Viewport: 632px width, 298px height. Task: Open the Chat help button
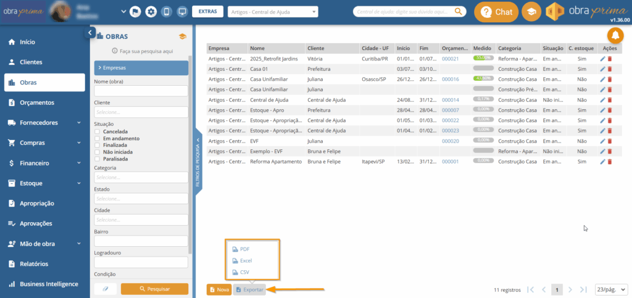pos(496,12)
